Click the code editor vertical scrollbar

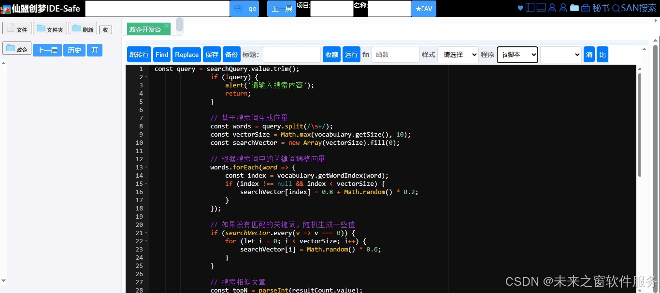click(639, 125)
